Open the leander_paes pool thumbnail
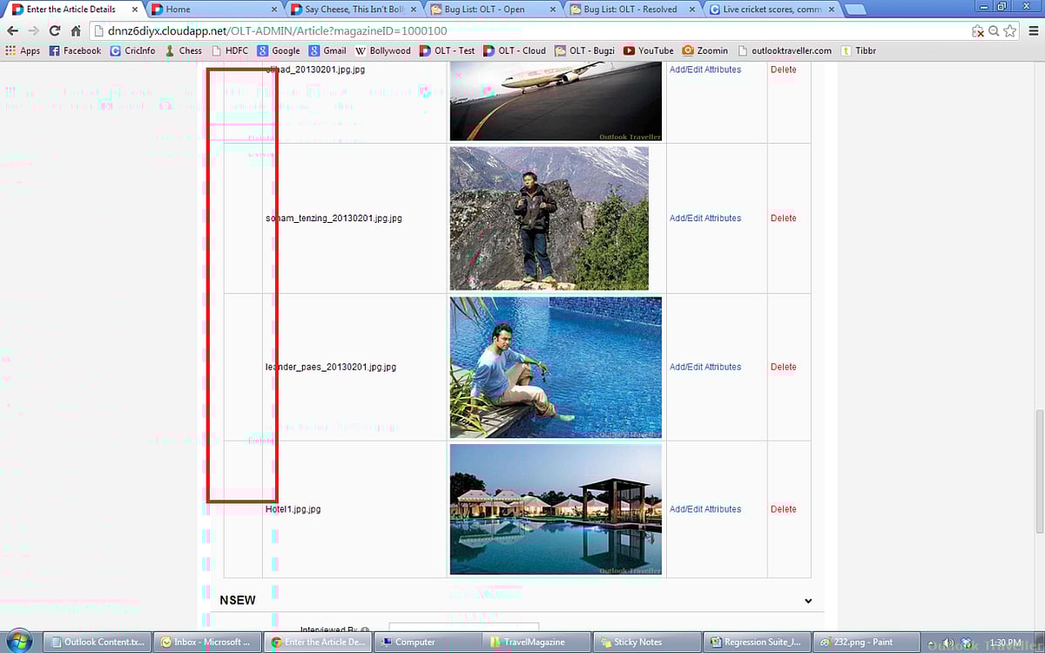This screenshot has width=1045, height=653. [x=556, y=367]
